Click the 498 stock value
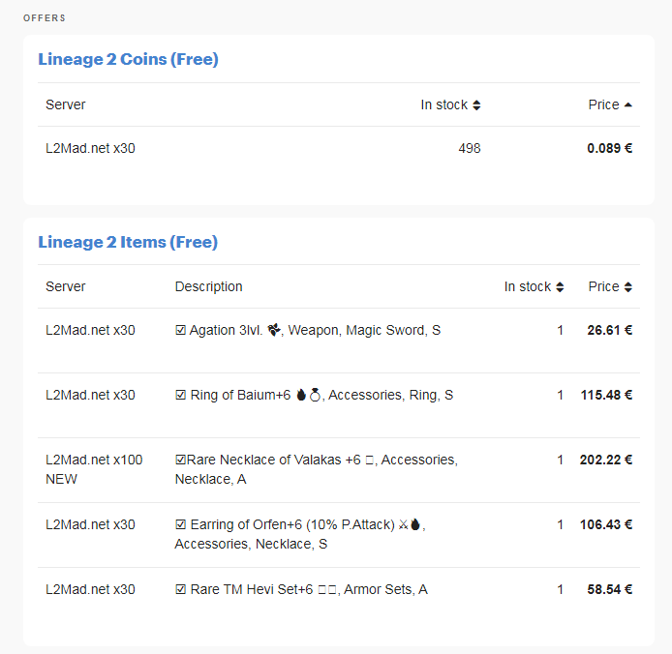This screenshot has height=654, width=672. point(470,148)
